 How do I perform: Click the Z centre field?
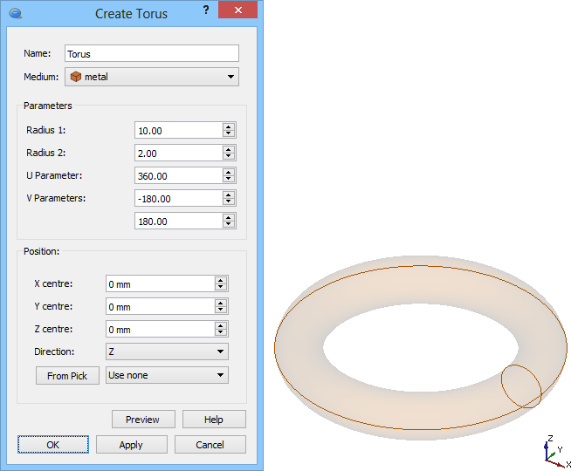161,329
